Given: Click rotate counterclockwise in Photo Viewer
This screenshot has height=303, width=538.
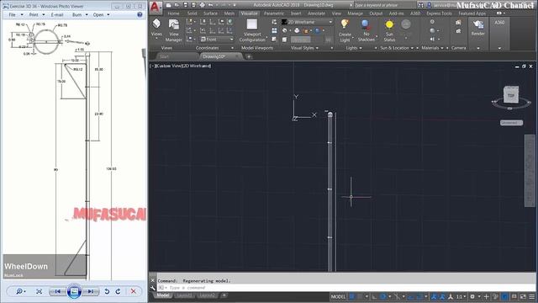Looking at the screenshot, I should click(x=107, y=291).
